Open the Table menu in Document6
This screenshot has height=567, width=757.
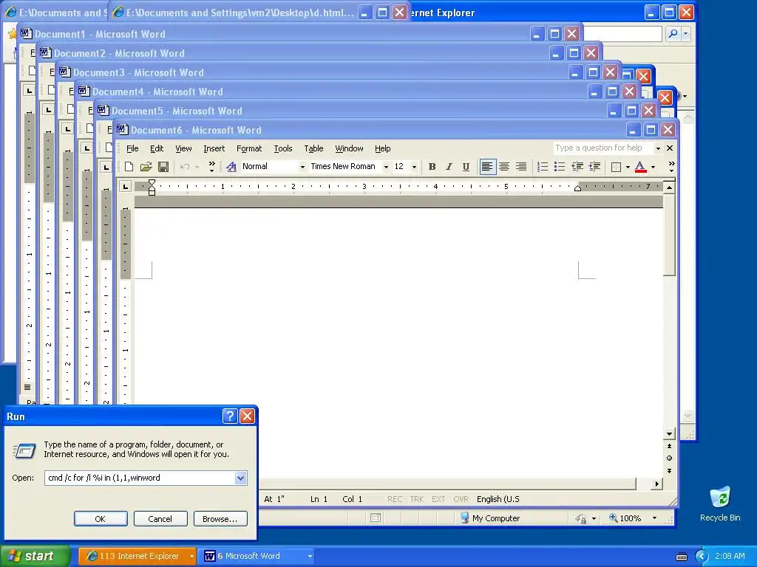(x=313, y=148)
